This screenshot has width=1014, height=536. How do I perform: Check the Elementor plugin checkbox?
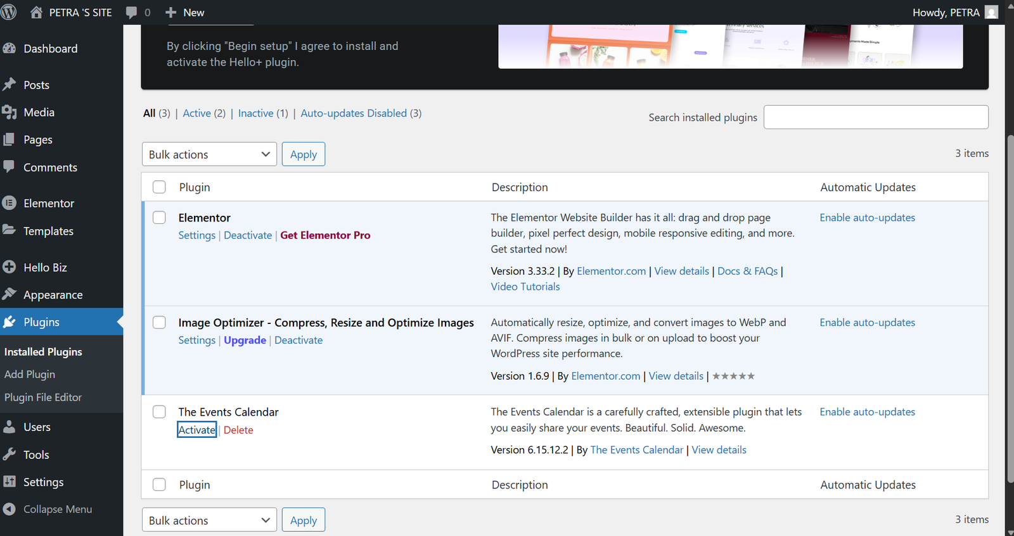[159, 218]
